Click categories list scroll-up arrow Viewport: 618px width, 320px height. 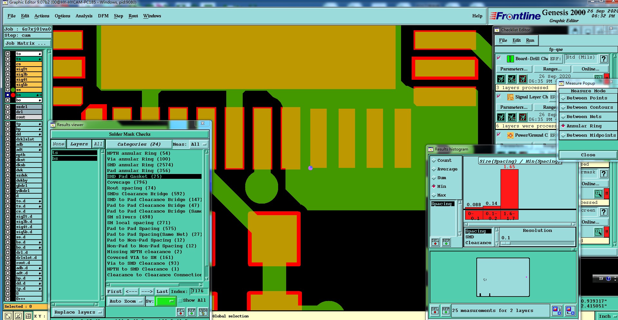tap(207, 152)
